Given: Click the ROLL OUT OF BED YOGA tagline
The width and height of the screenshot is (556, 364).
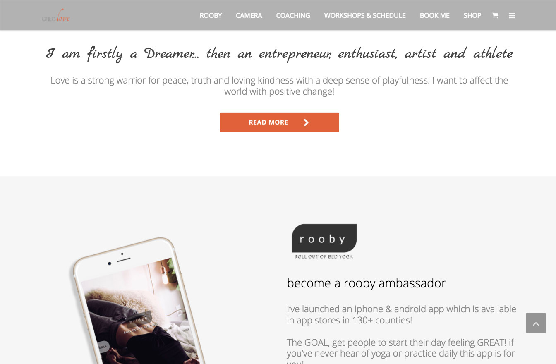Looking at the screenshot, I should [x=324, y=257].
